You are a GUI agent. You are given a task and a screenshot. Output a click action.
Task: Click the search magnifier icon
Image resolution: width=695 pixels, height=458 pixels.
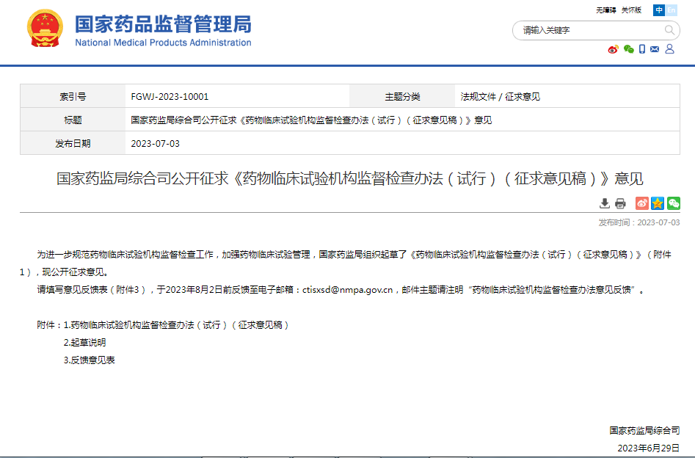(669, 30)
